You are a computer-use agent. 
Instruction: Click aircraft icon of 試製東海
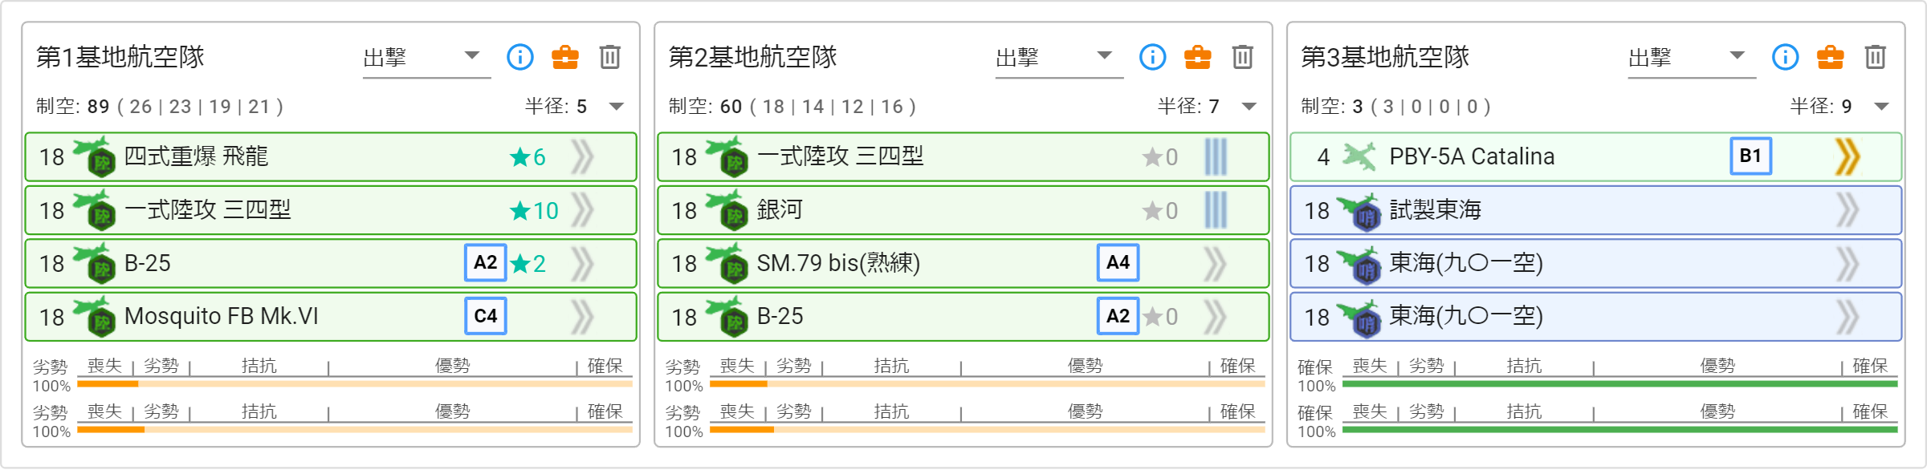pyautogui.click(x=1359, y=211)
